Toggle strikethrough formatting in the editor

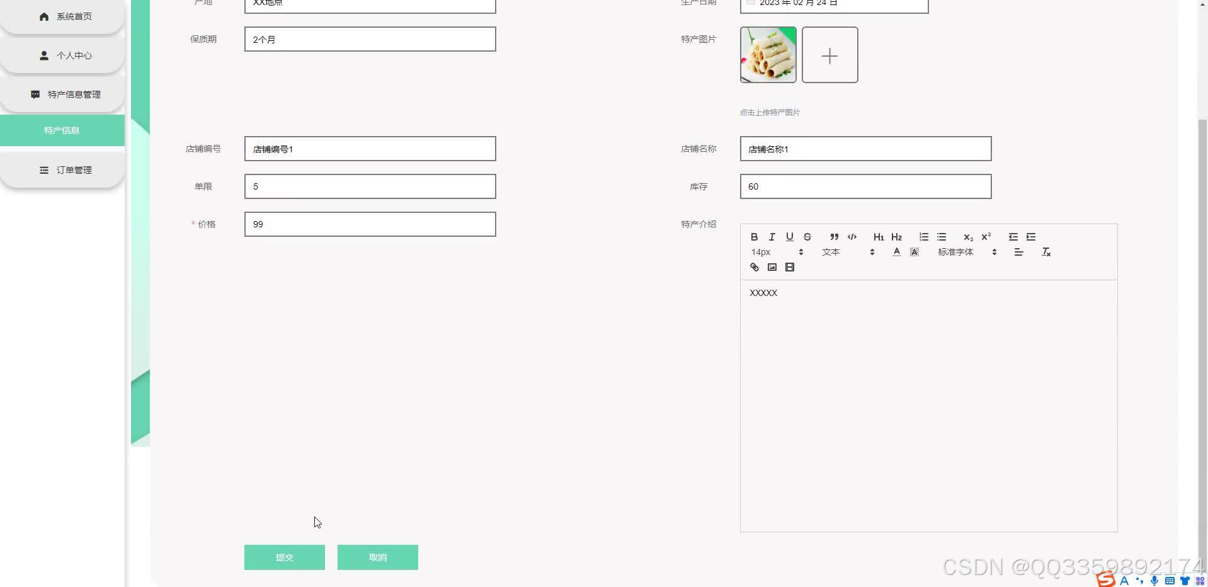click(x=807, y=237)
